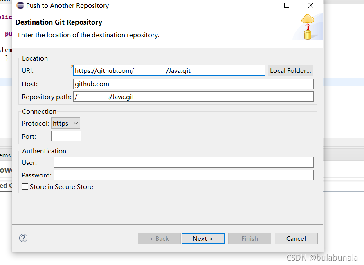
Task: Click the Port input field
Action: click(66, 136)
